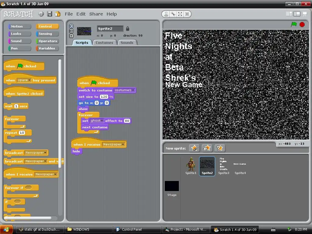Click the red stop sign button
Screen dimensions: 312x234
302,24
